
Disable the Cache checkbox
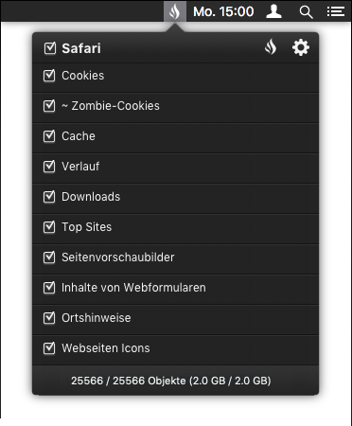pos(49,136)
